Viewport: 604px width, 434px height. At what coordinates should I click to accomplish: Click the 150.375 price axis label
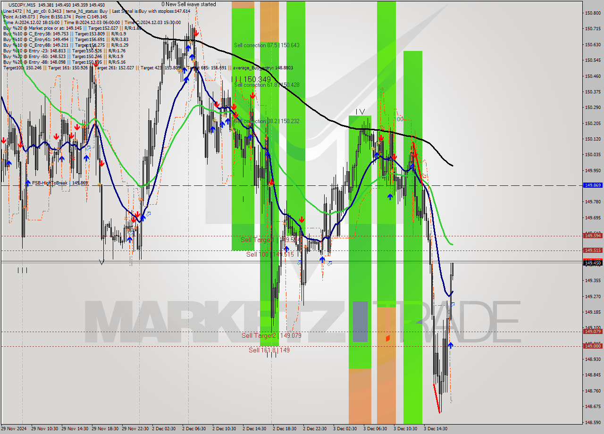593,92
